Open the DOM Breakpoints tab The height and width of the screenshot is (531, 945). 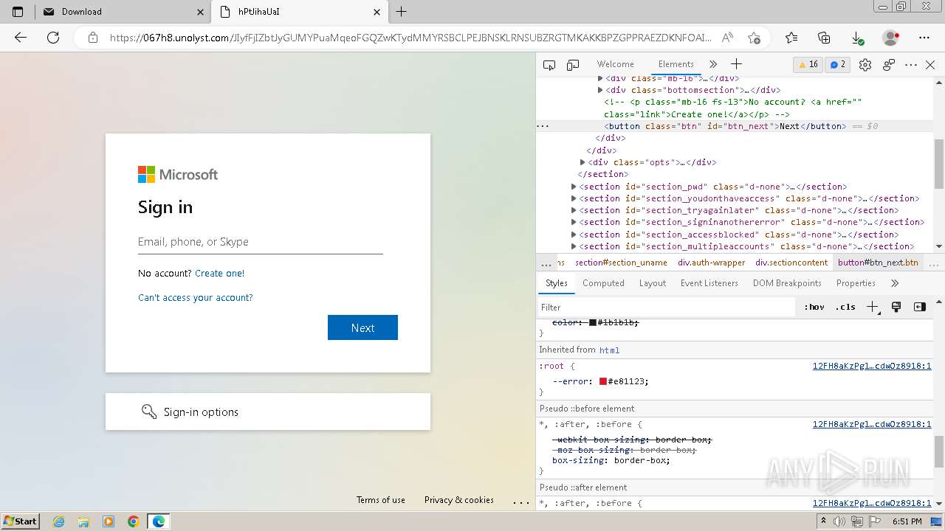[787, 283]
